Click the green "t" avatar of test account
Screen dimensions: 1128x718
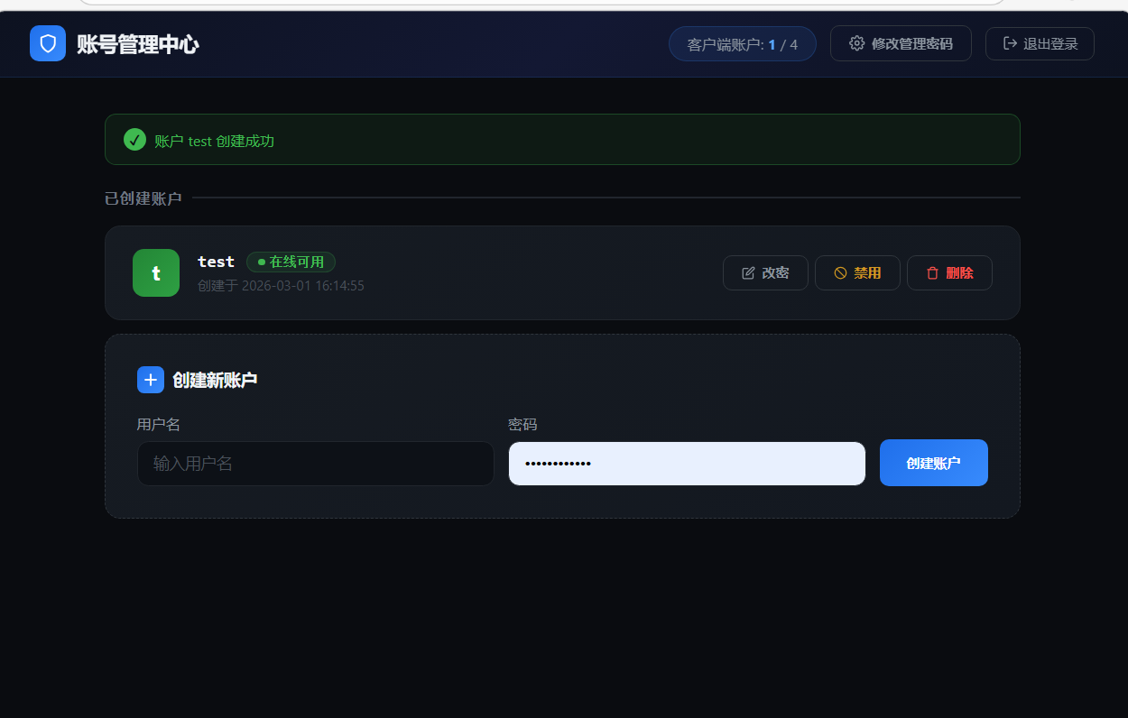(x=156, y=272)
